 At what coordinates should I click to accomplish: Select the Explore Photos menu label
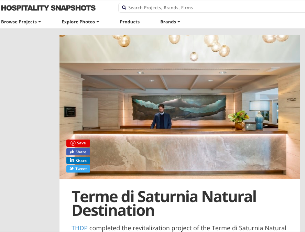[78, 22]
